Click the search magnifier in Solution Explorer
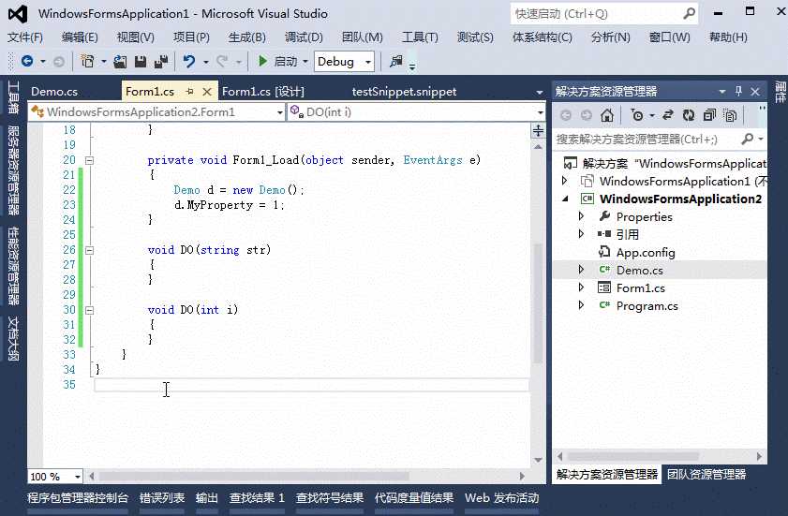788x516 pixels. pyautogui.click(x=748, y=139)
